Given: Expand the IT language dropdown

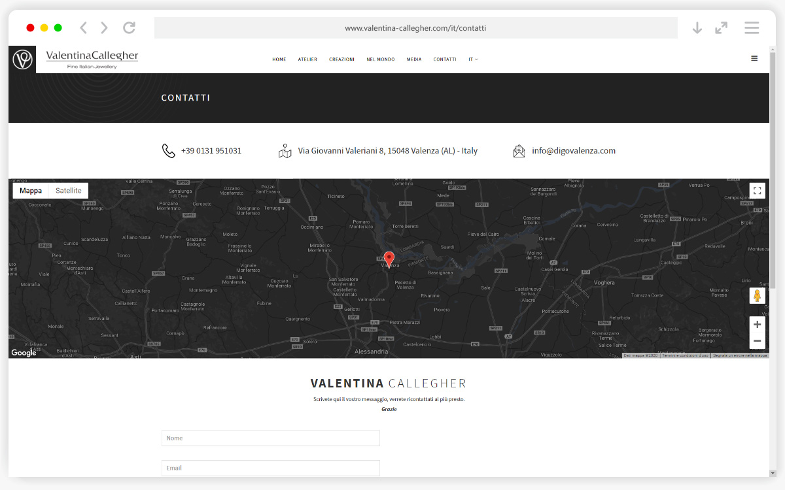Looking at the screenshot, I should coord(473,59).
